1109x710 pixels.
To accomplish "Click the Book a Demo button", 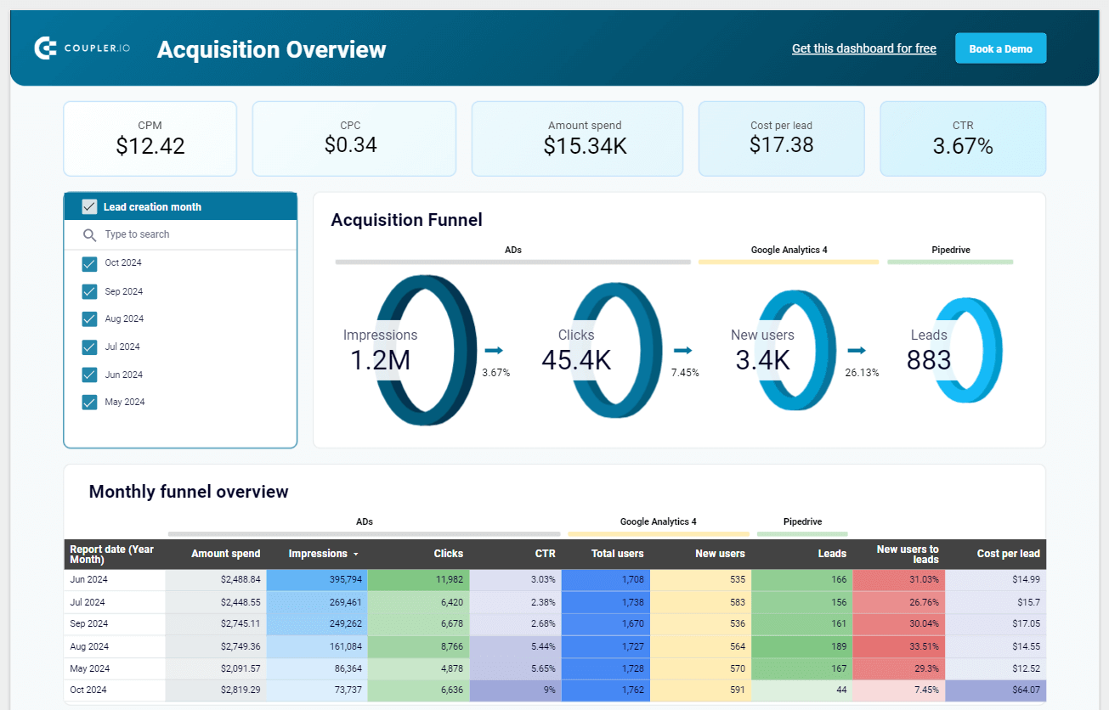I will 1001,48.
